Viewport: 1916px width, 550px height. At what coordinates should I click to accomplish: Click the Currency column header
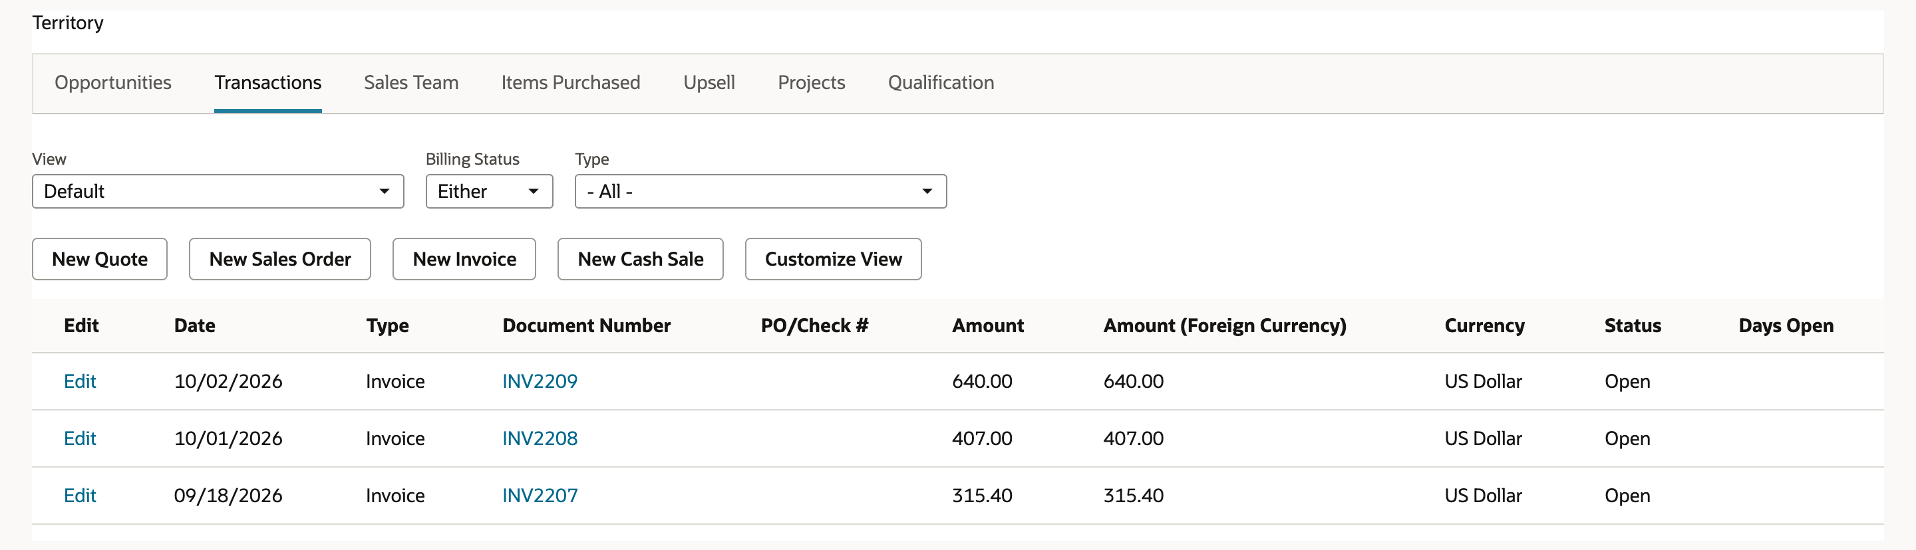[x=1485, y=326]
